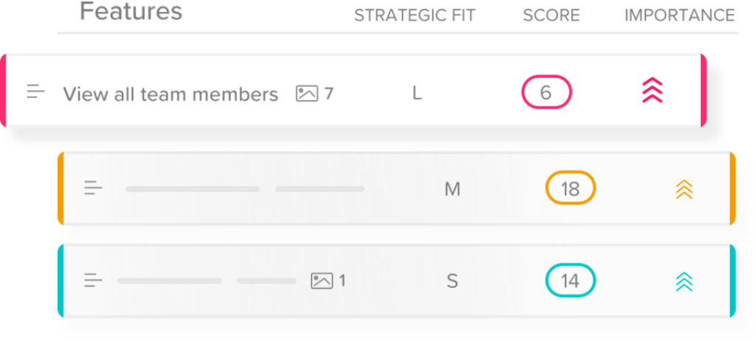Screen dimensions: 756x341
Task: Sort by the STRATEGIC FIT column header
Action: [x=415, y=15]
